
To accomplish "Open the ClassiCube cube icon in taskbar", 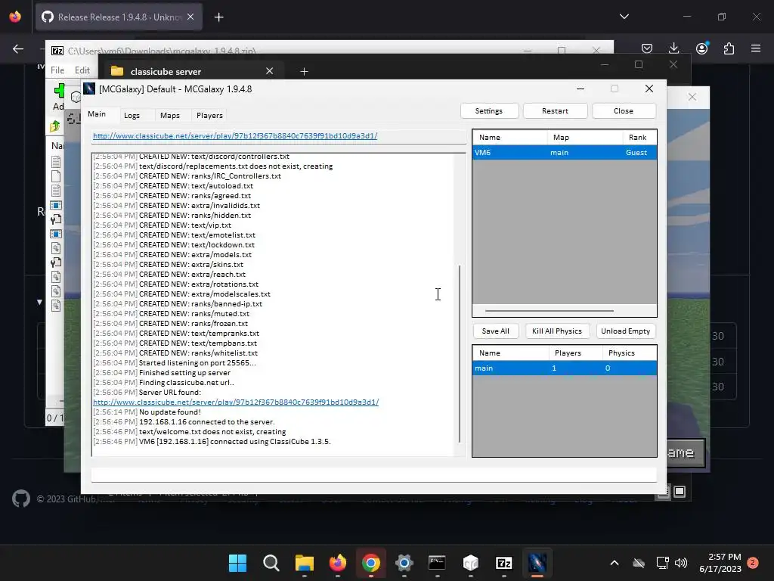I will coord(470,563).
